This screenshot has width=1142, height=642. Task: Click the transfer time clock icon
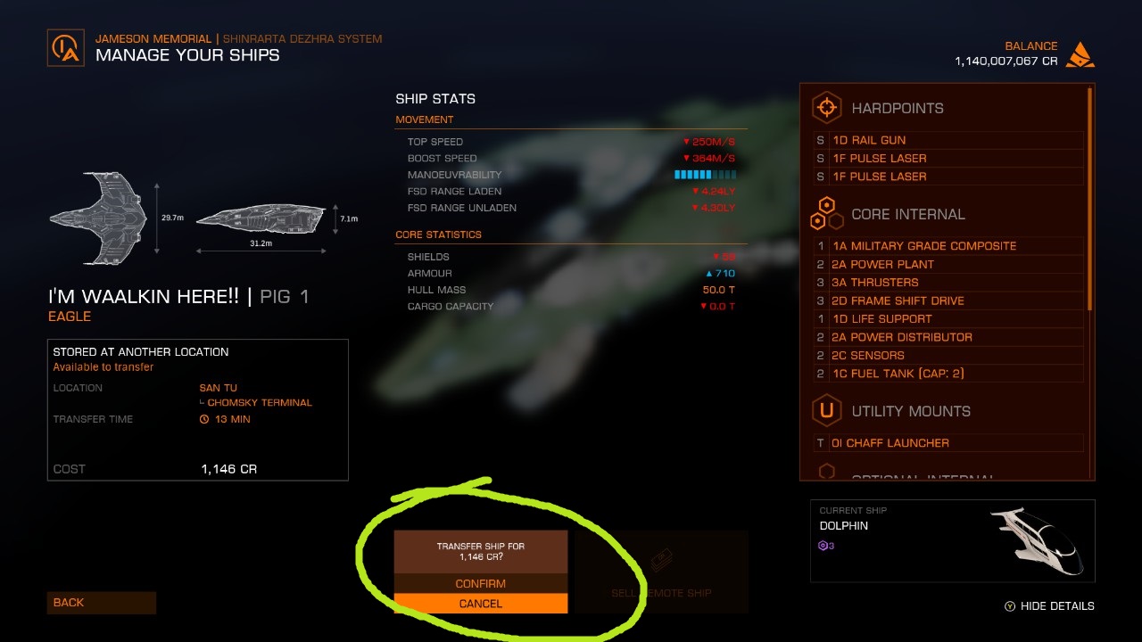pyautogui.click(x=204, y=419)
